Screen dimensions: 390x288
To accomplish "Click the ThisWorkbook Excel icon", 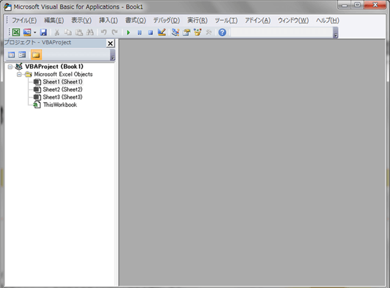I will [37, 105].
